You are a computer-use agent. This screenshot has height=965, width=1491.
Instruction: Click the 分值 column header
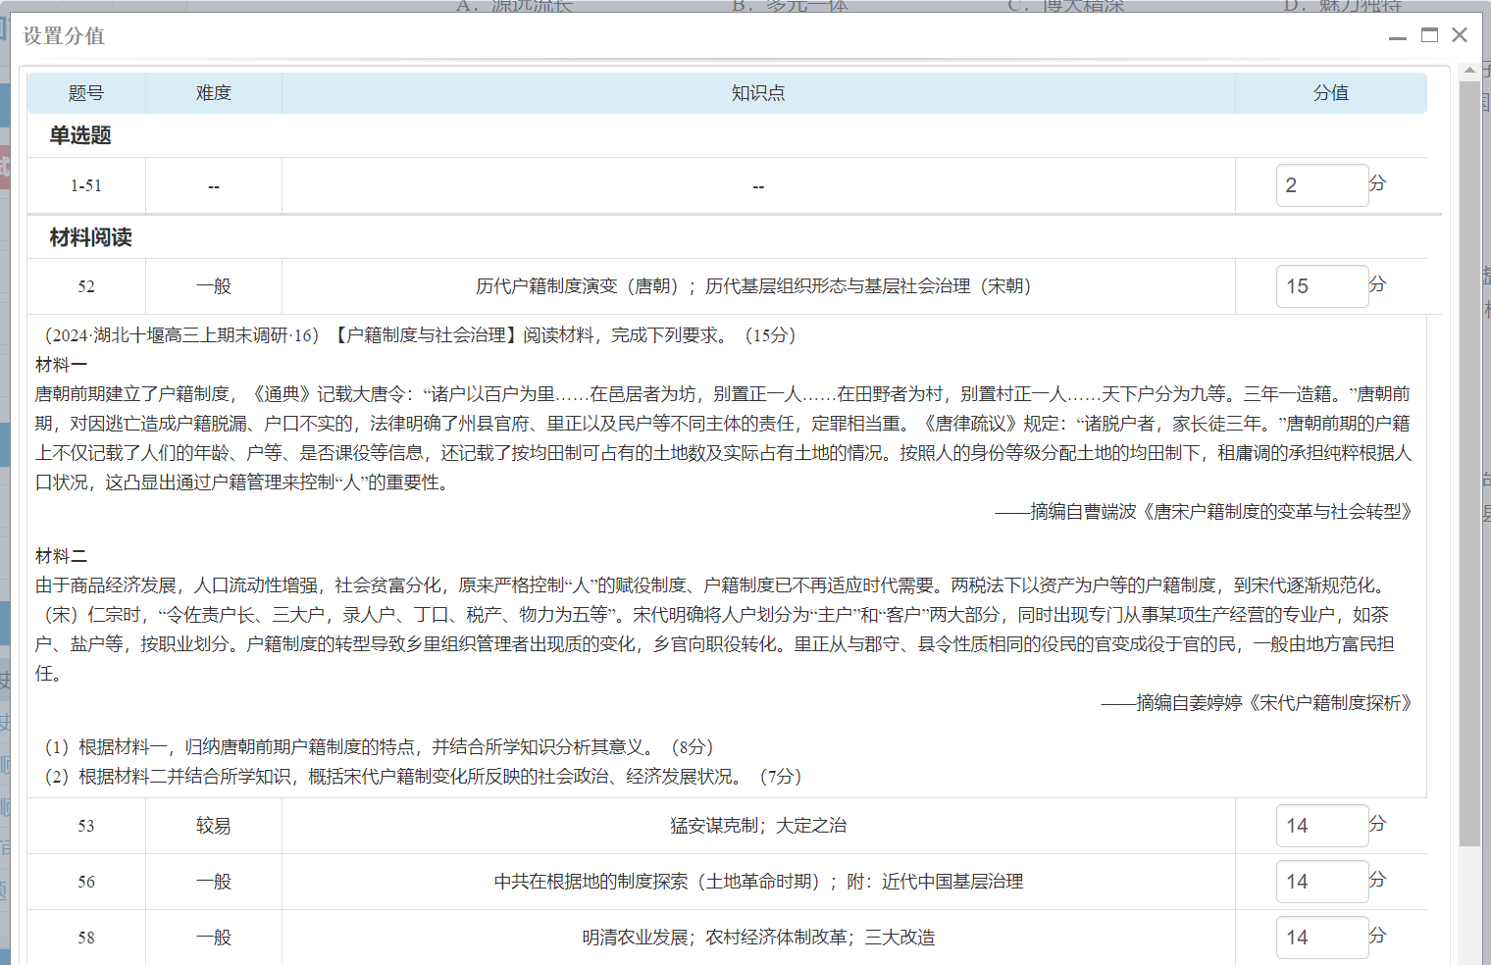click(x=1330, y=93)
